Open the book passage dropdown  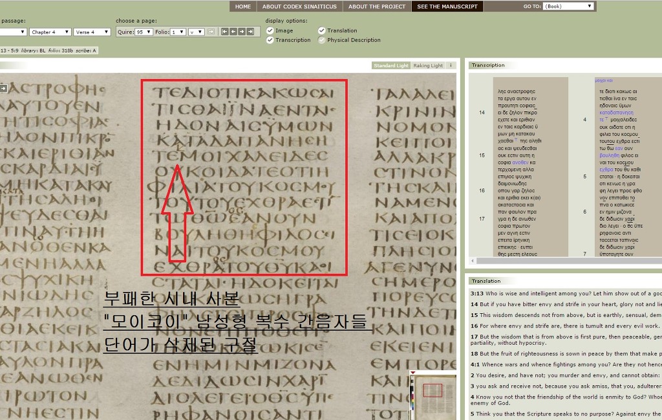(x=13, y=32)
